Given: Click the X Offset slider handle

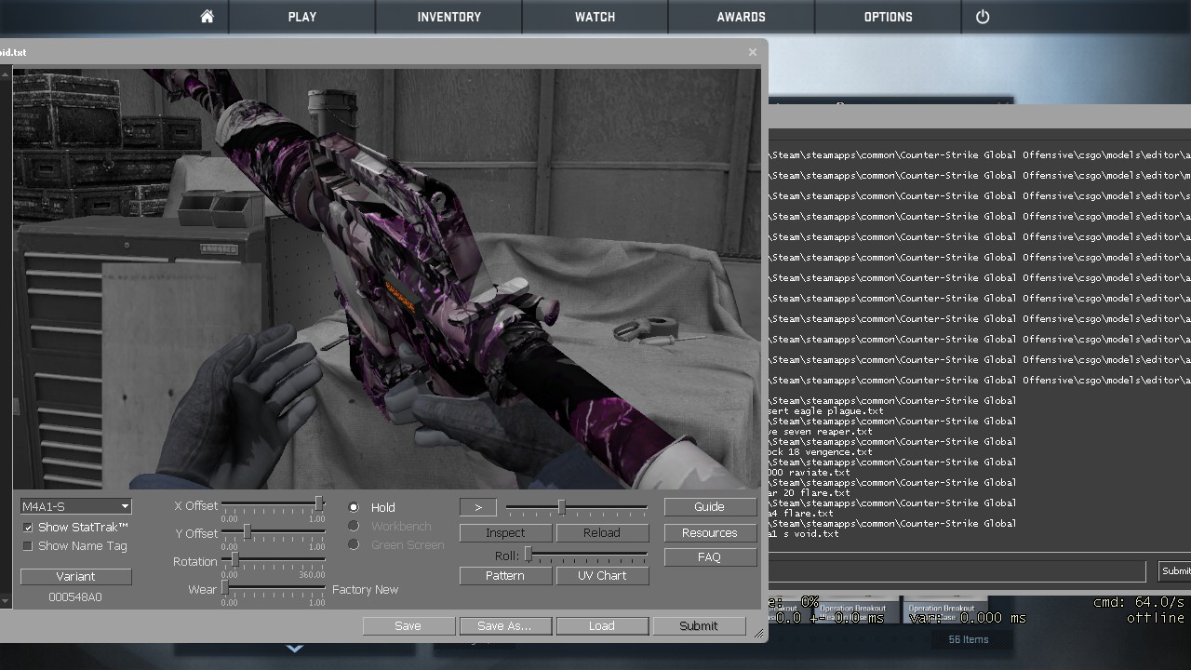Looking at the screenshot, I should pos(318,503).
